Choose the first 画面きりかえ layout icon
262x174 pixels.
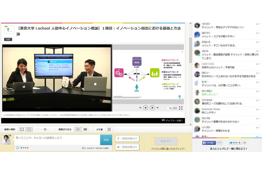78,129
